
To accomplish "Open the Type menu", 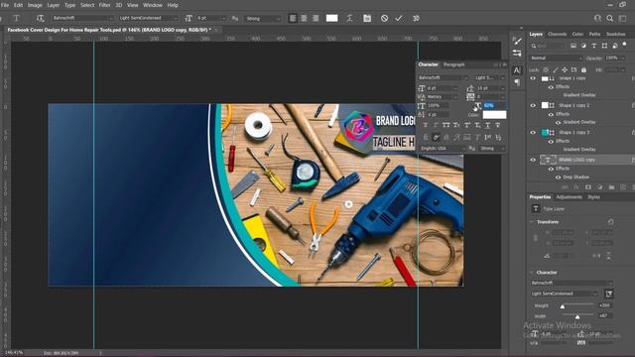I will point(69,5).
